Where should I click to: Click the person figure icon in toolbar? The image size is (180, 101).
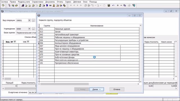(54, 5)
